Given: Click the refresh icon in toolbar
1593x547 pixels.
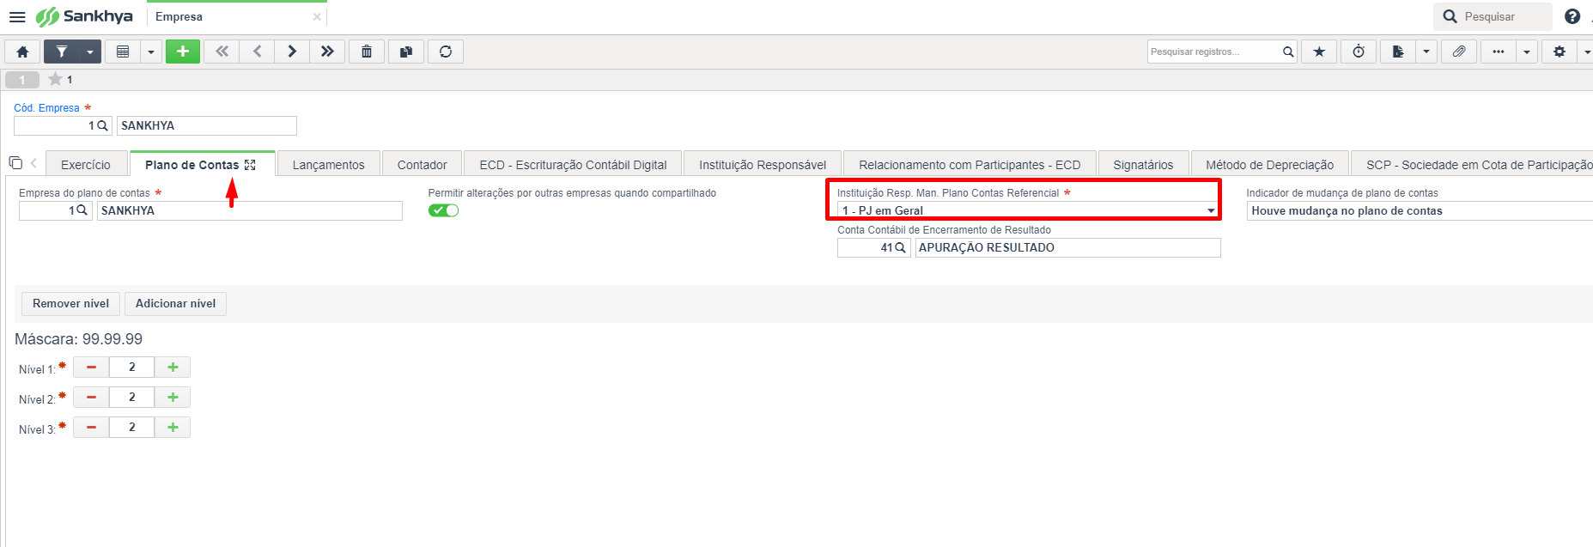Looking at the screenshot, I should pyautogui.click(x=446, y=52).
